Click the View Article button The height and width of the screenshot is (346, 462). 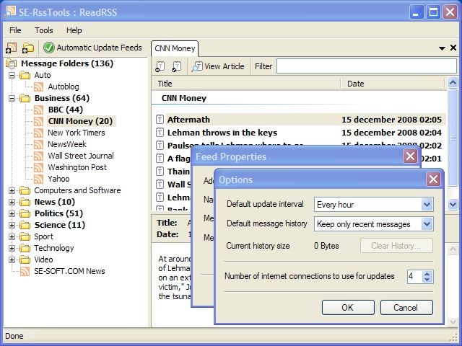coord(218,66)
